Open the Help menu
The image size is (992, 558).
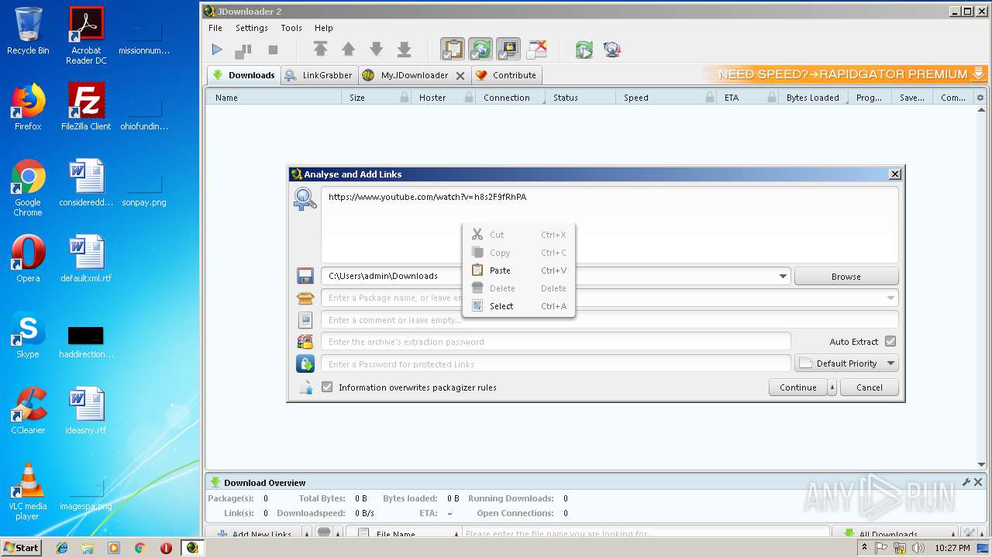(x=324, y=28)
